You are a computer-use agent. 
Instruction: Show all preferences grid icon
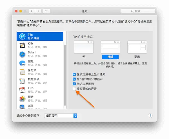click(x=47, y=11)
